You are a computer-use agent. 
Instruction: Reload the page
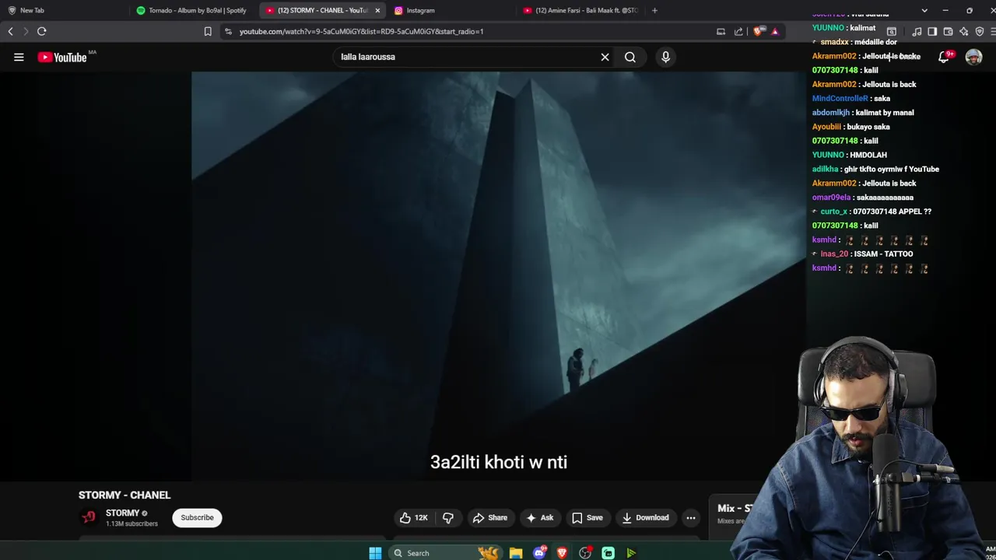41,31
